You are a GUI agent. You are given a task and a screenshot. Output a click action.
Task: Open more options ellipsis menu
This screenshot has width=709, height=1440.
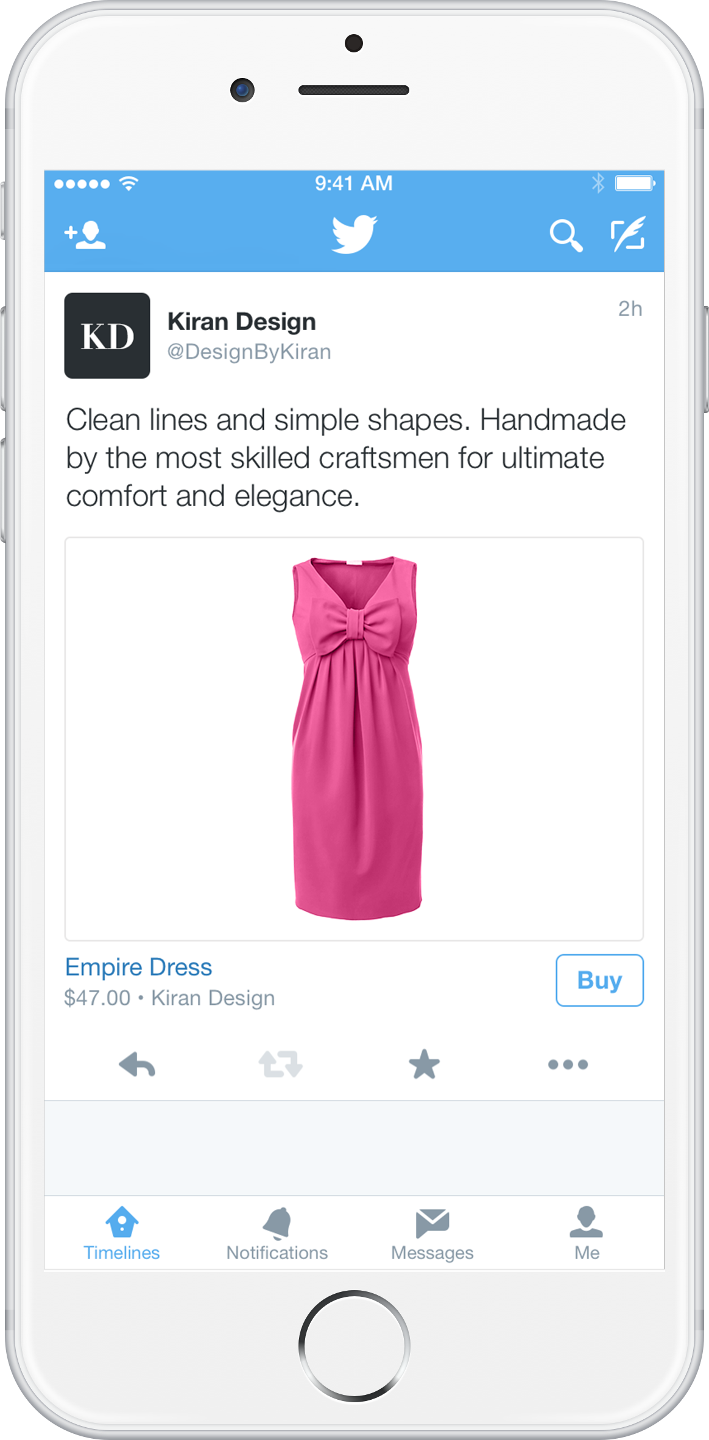(568, 1065)
